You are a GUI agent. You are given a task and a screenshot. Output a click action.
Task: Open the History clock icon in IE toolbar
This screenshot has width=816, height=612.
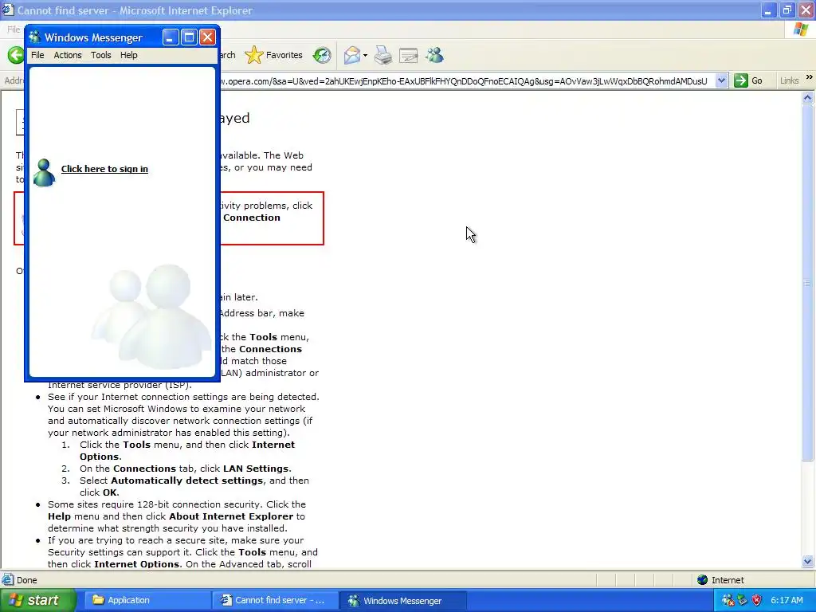click(x=322, y=55)
